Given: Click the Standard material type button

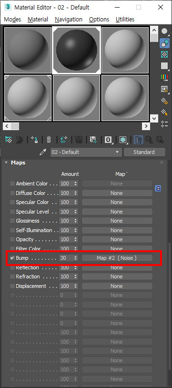Looking at the screenshot, I should point(144,152).
